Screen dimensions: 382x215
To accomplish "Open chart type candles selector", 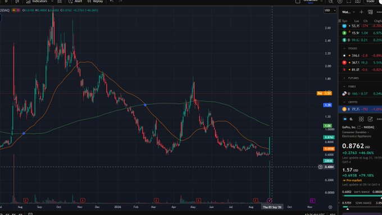I will pos(17,2).
